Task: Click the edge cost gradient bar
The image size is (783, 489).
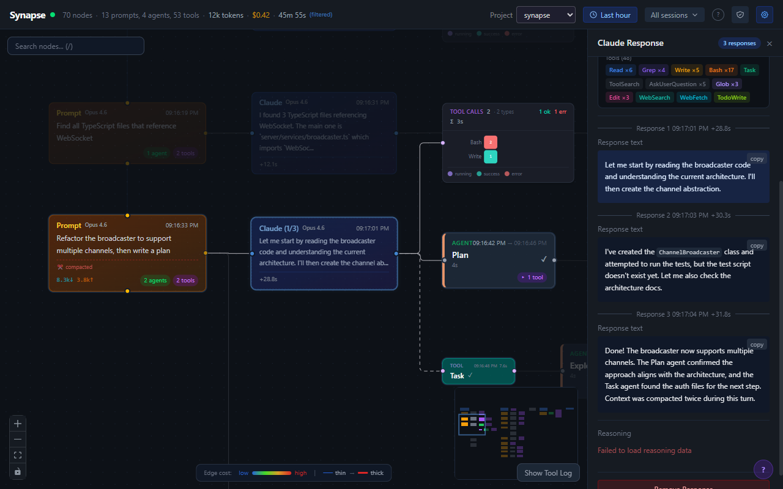Action: click(x=272, y=472)
